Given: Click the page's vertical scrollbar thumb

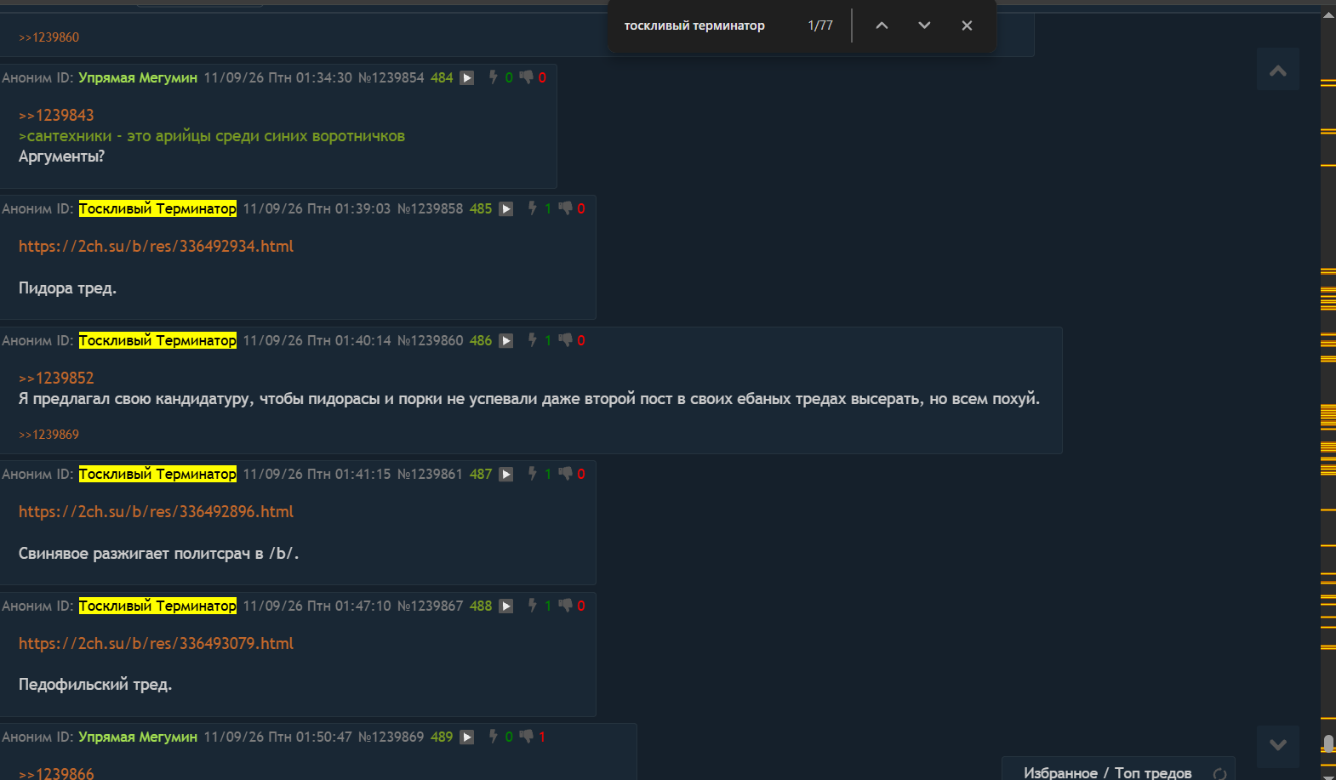Looking at the screenshot, I should [x=1328, y=744].
